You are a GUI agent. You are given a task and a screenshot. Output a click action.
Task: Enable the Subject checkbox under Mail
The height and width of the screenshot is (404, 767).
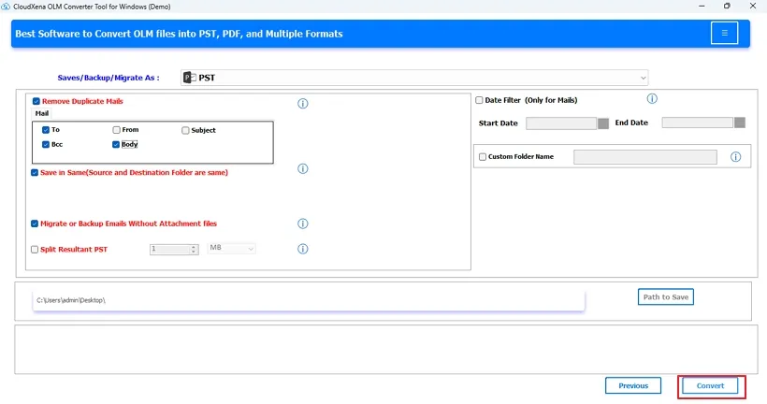(185, 131)
